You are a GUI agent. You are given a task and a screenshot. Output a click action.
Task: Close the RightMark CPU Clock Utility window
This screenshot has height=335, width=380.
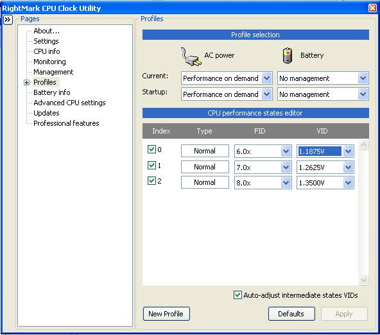[372, 8]
